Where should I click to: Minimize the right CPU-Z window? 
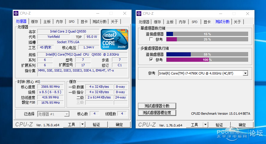[221, 14]
